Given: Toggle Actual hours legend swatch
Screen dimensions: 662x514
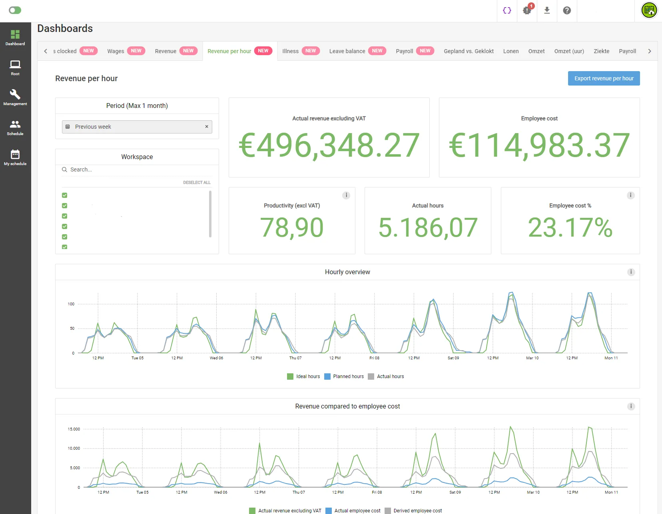Looking at the screenshot, I should pos(371,377).
